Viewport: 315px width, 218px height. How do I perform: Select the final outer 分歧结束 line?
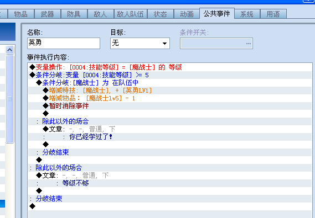pyautogui.click(x=170, y=198)
